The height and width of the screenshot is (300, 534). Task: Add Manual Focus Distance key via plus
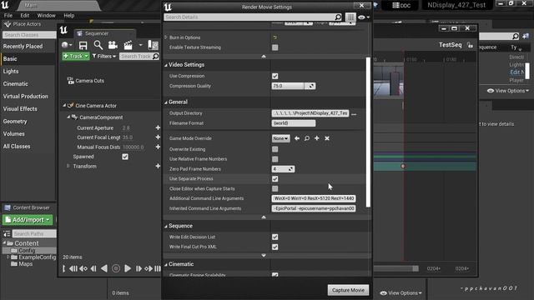click(x=158, y=147)
